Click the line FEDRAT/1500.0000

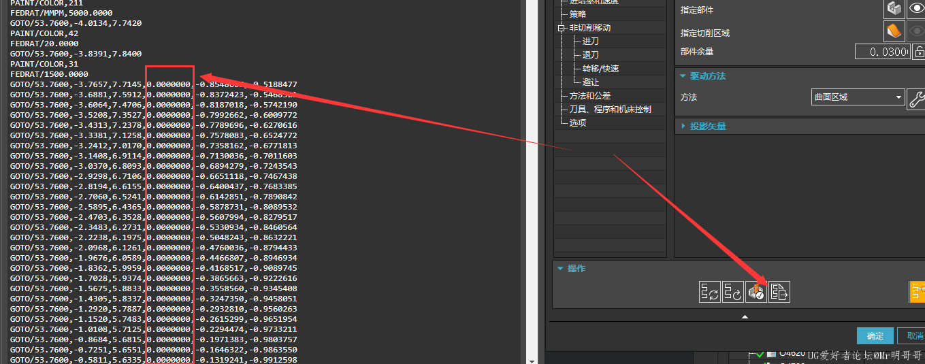point(49,74)
